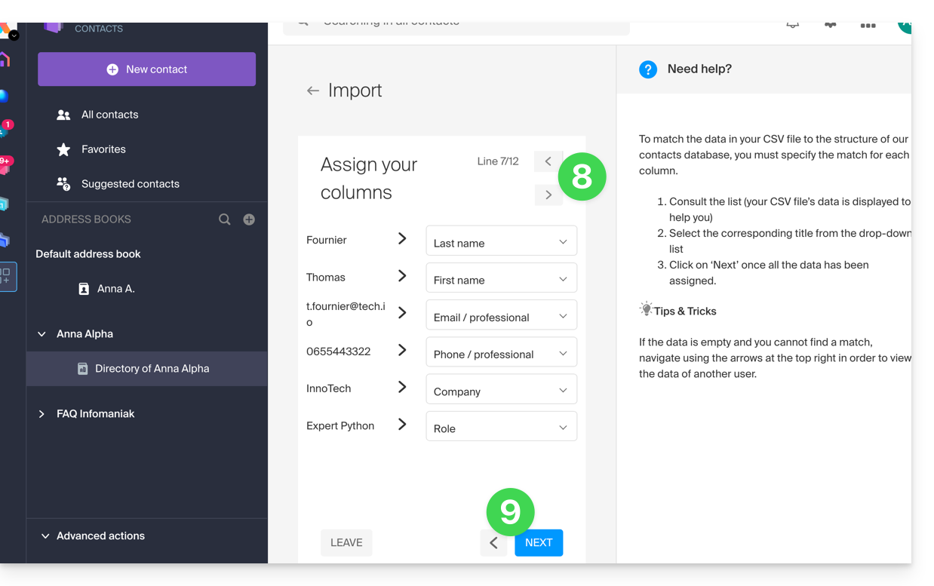Collapse the Anna Alpha address group
934x586 pixels.
coord(42,334)
